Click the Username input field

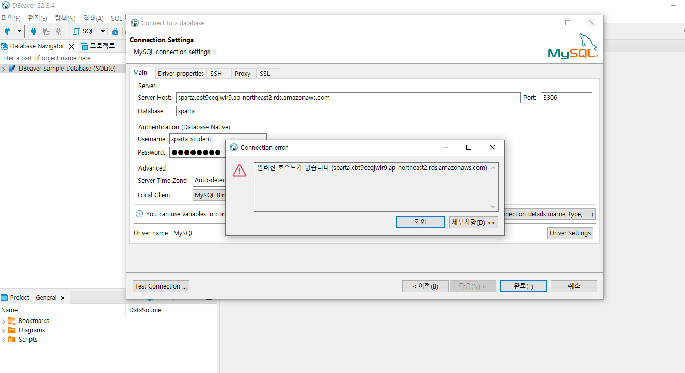(x=218, y=139)
